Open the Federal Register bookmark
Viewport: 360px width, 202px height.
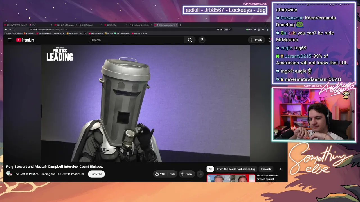75,33
